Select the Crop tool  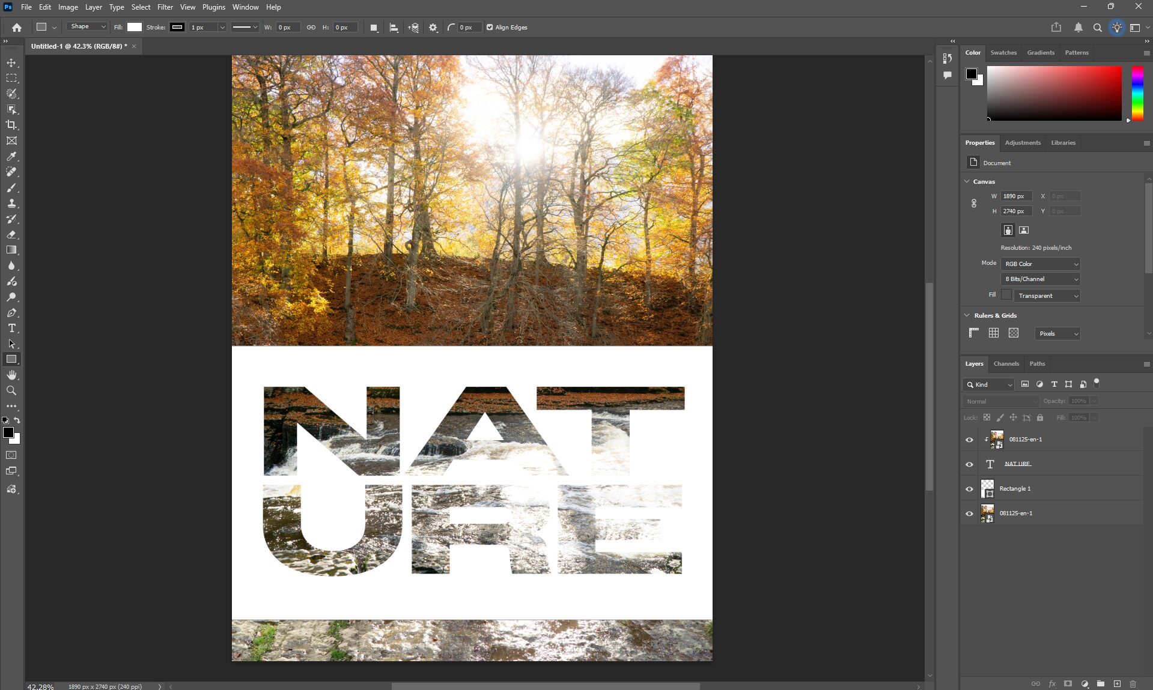(11, 125)
